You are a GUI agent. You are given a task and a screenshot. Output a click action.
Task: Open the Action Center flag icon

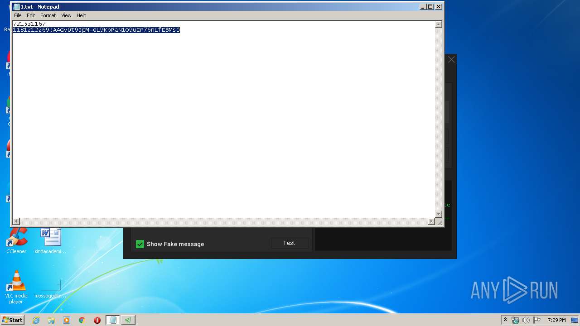pos(537,320)
